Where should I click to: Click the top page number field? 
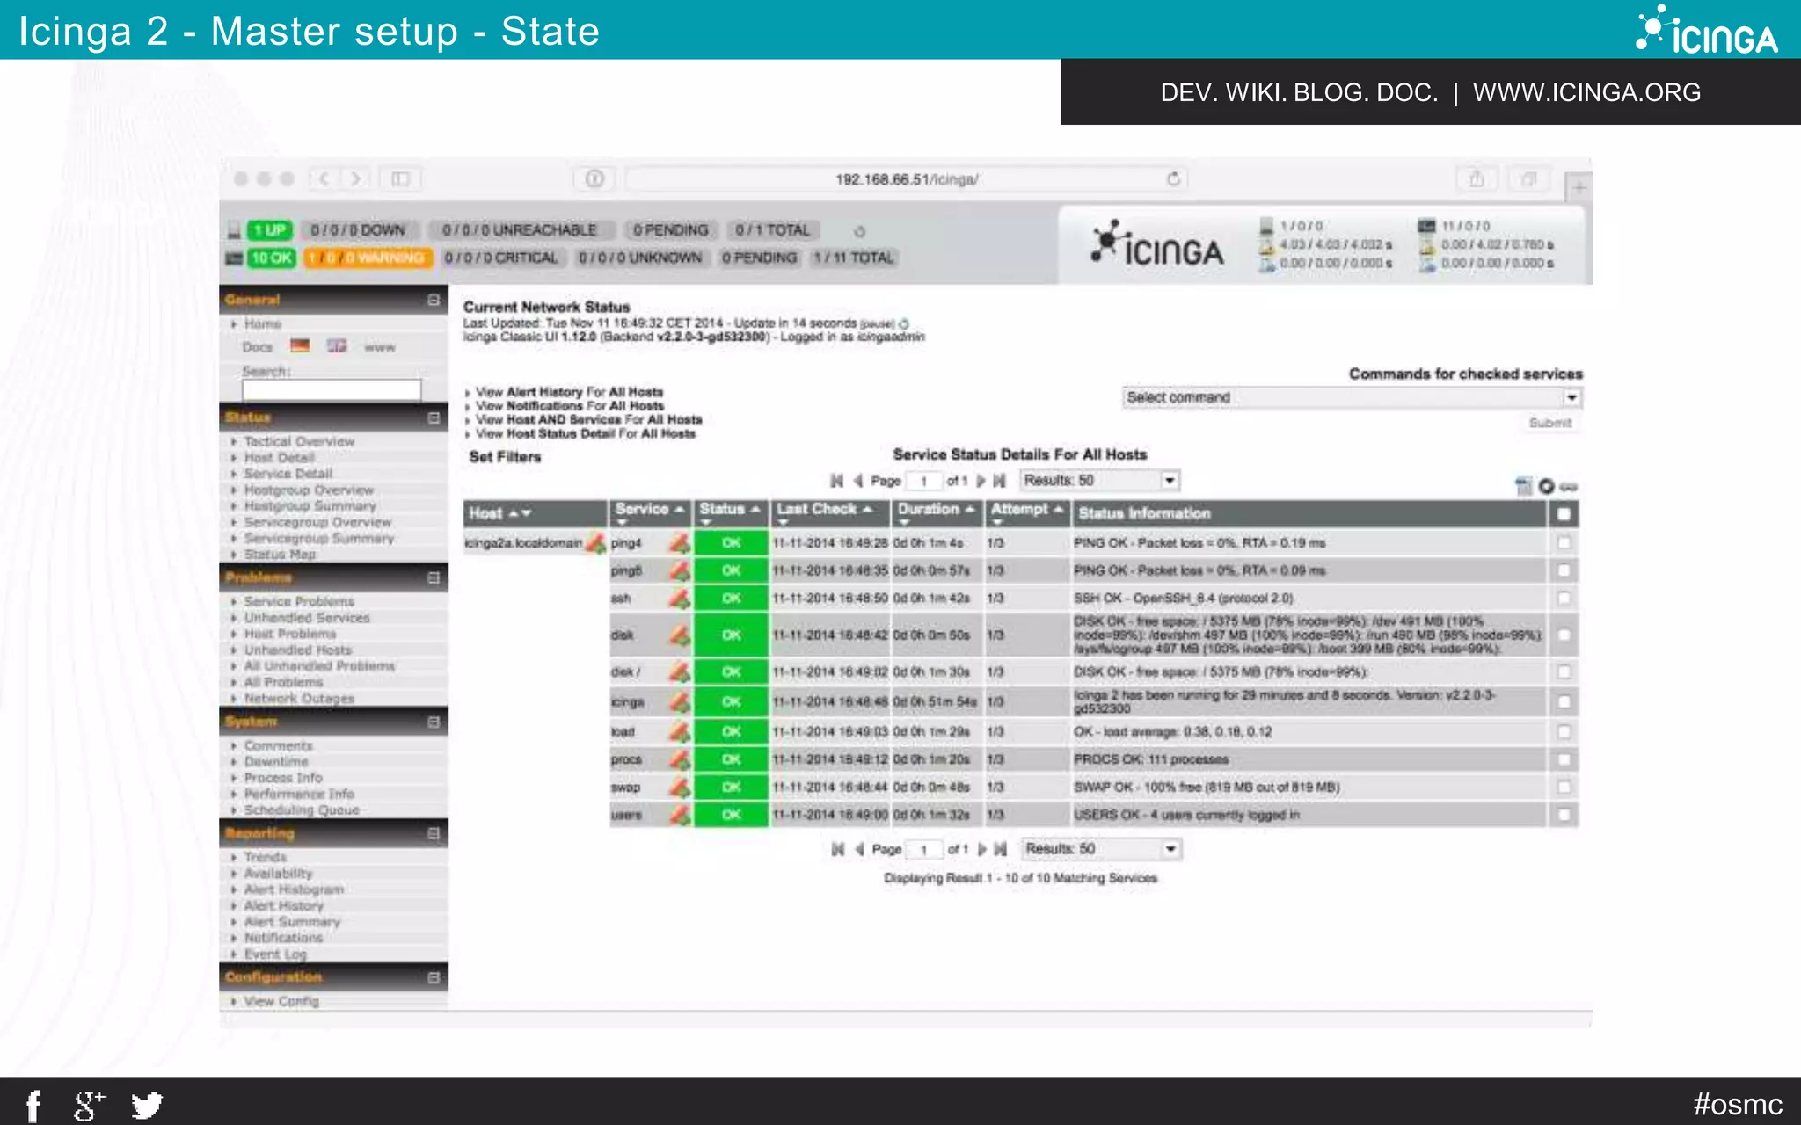pos(923,481)
